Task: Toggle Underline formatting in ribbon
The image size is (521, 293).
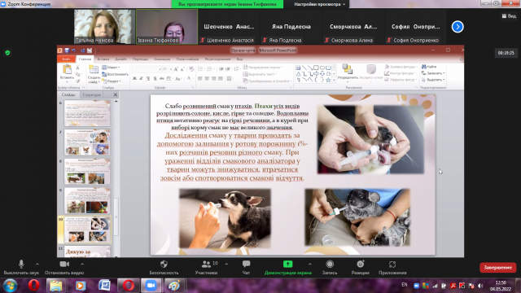Action: click(148, 79)
